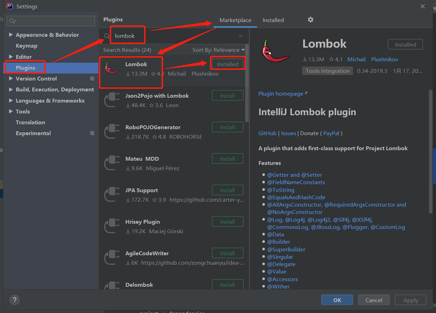Viewport: 436px width, 313px height.
Task: Open the Issues link in description
Action: (289, 133)
